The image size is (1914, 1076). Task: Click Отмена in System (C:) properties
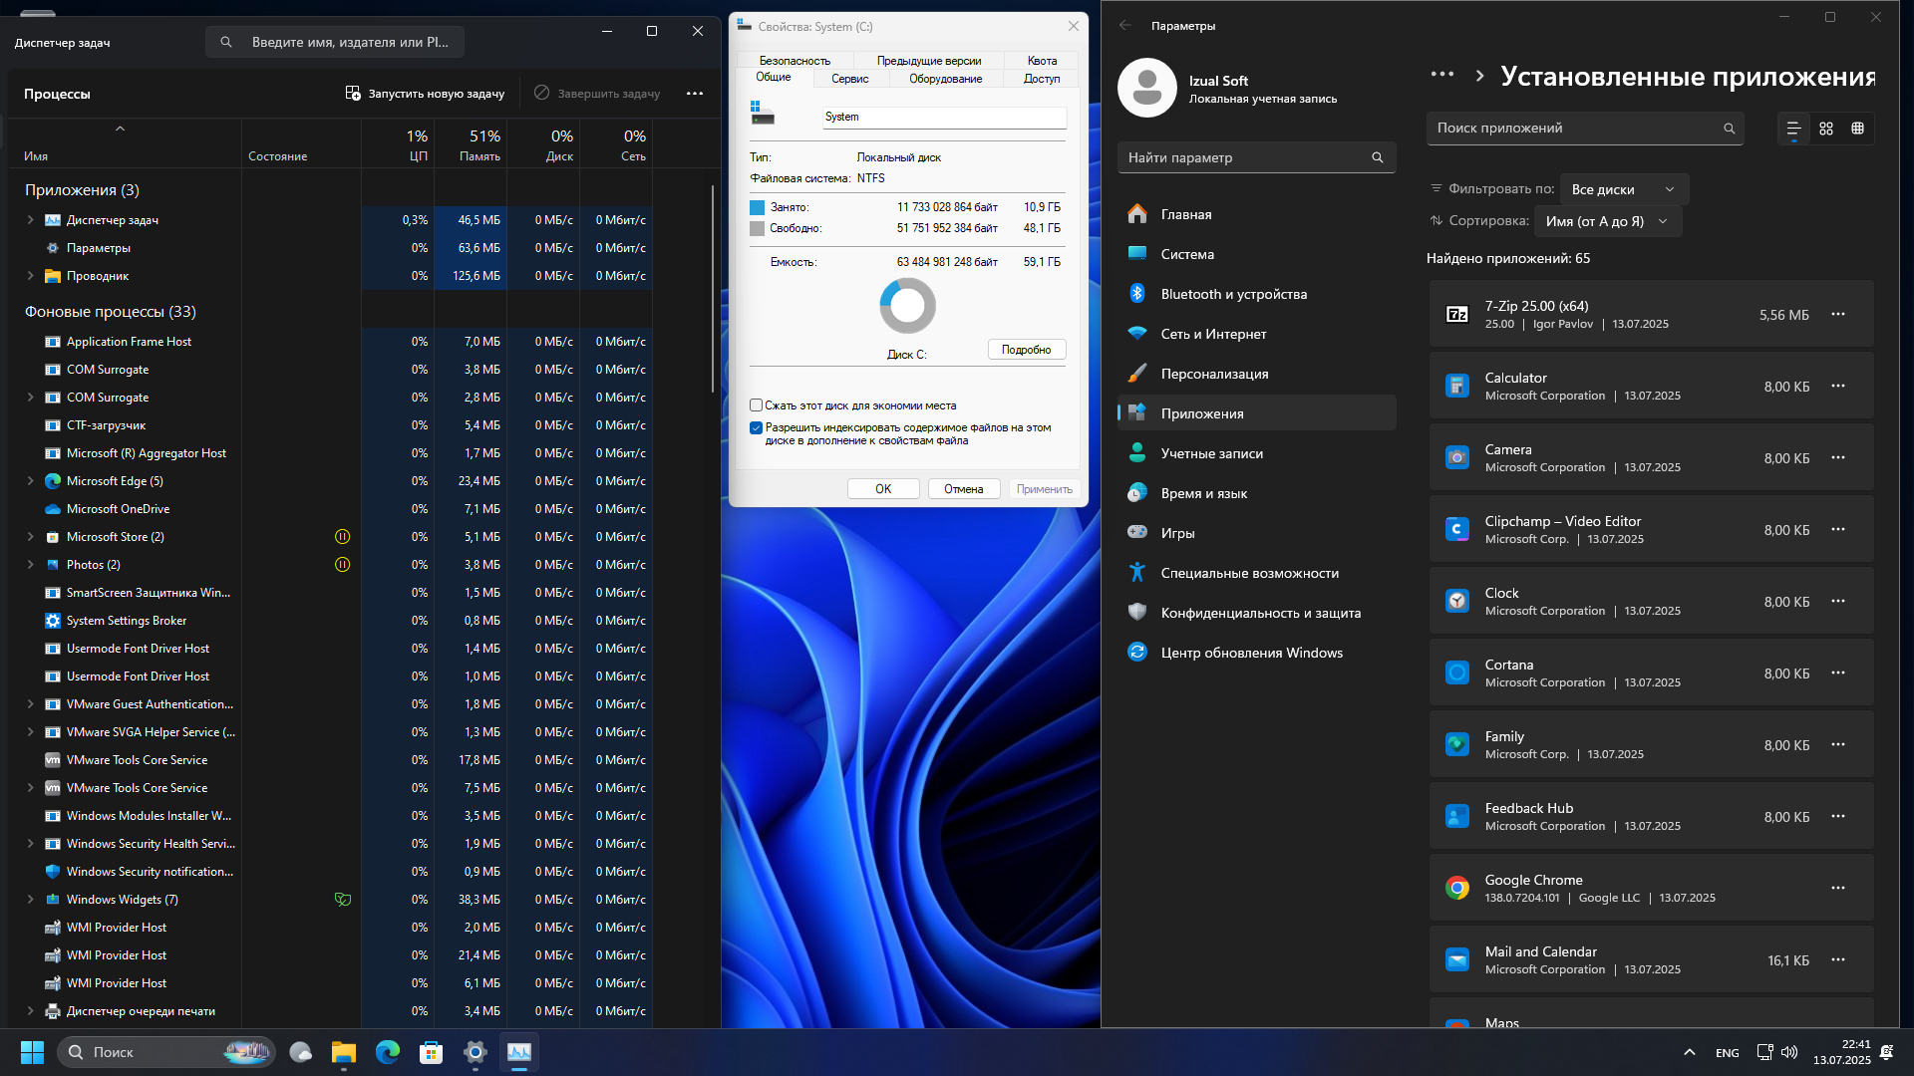[964, 489]
